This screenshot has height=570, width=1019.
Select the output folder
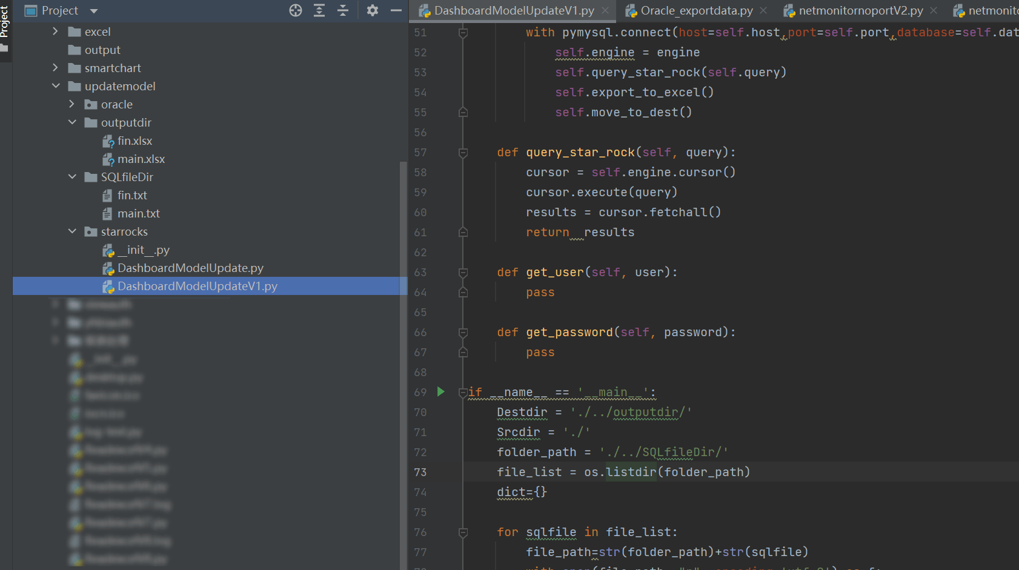point(102,50)
